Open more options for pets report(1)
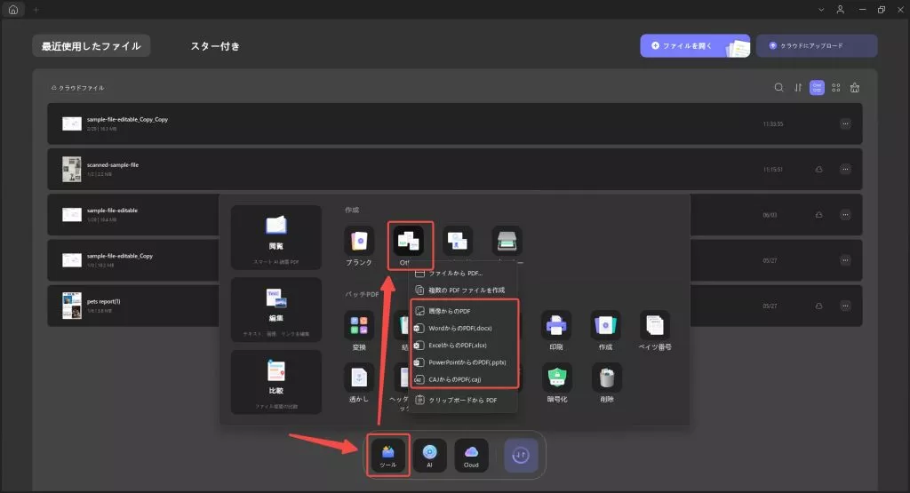This screenshot has height=493, width=910. pos(845,306)
